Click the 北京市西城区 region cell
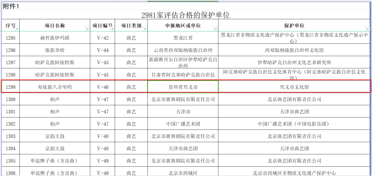This screenshot has width=372, height=176. coord(183,173)
